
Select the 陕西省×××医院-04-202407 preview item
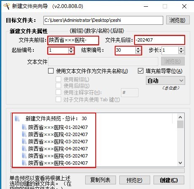58,149
